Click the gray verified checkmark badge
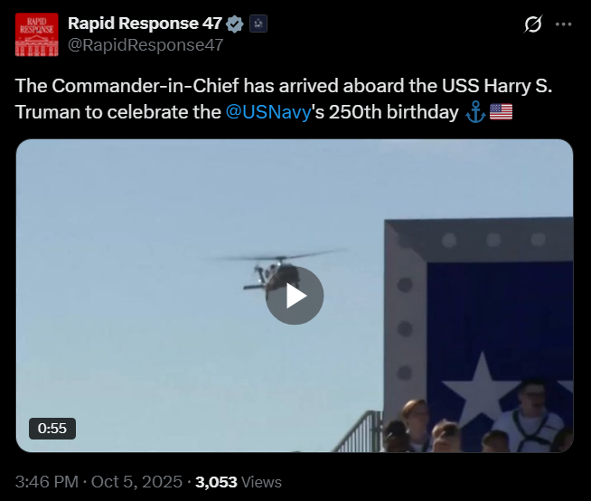 [x=234, y=24]
